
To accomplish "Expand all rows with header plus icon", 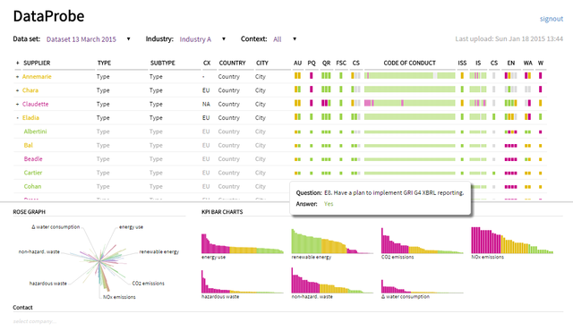I will (17, 63).
